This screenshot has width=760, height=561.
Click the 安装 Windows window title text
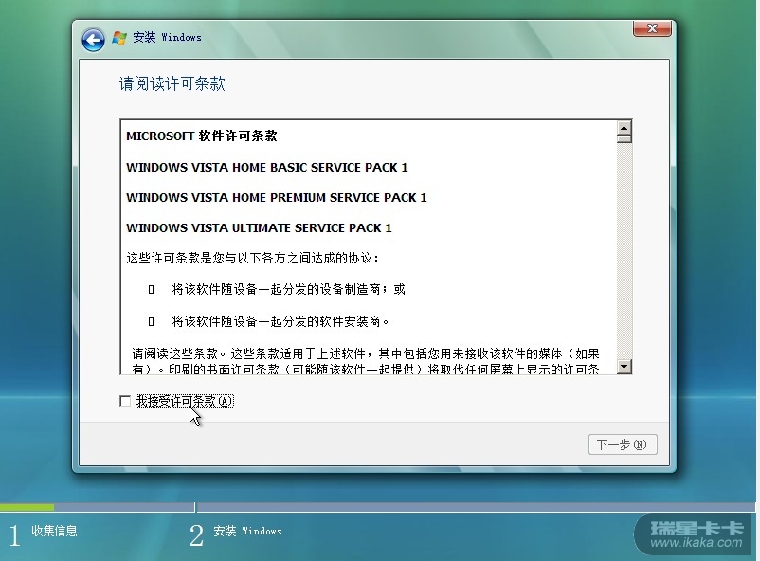167,37
